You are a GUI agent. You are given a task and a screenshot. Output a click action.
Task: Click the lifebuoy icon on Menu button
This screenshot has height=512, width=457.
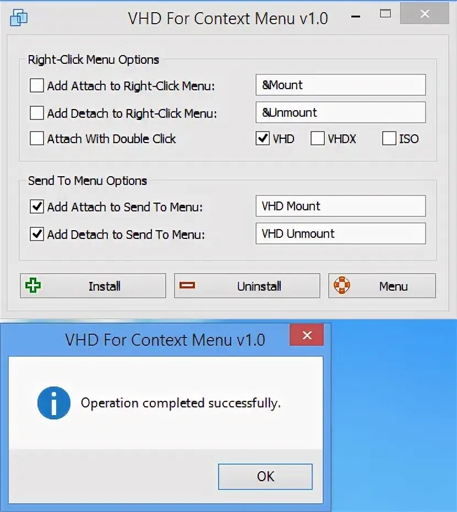coord(342,285)
